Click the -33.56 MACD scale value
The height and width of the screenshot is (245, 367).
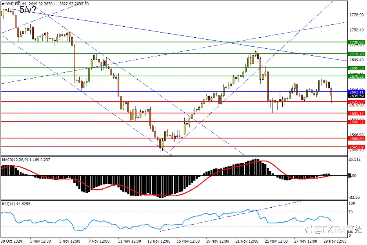pyautogui.click(x=354, y=197)
